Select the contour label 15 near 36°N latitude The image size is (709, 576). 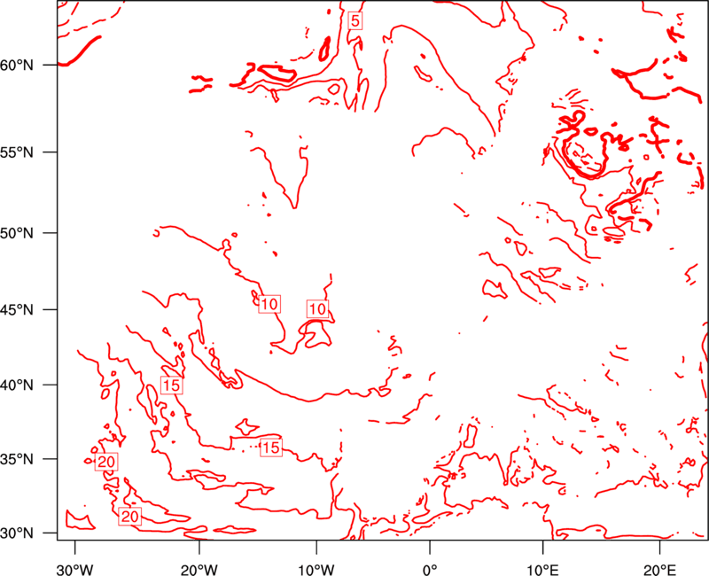[271, 448]
